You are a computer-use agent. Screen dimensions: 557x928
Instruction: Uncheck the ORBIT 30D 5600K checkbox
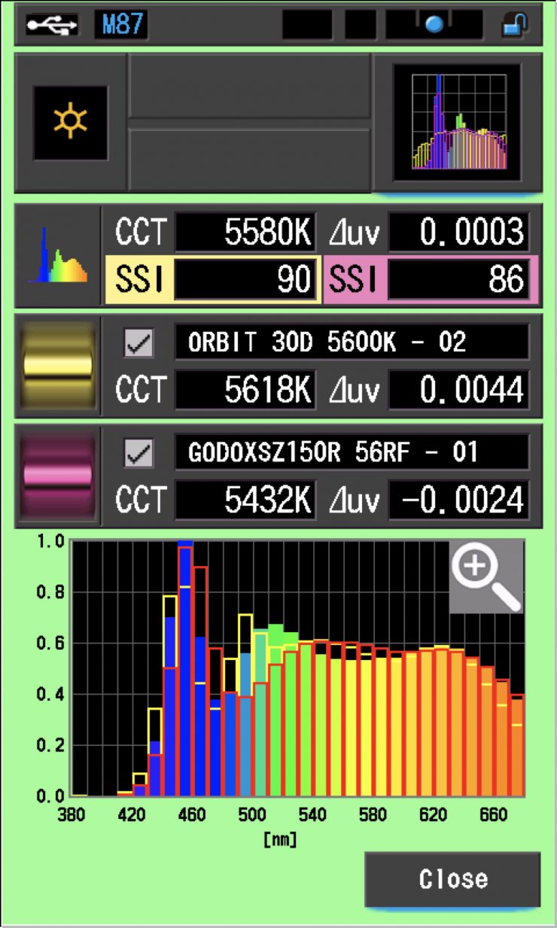pyautogui.click(x=138, y=343)
